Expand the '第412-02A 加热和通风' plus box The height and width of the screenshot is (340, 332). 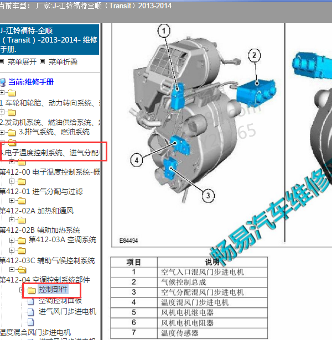pos(12,200)
